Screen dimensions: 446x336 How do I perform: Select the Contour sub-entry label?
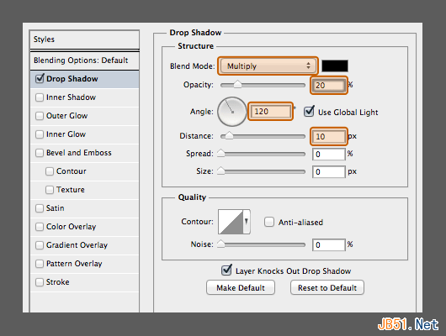tap(72, 171)
